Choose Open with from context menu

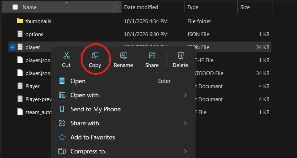click(x=123, y=95)
